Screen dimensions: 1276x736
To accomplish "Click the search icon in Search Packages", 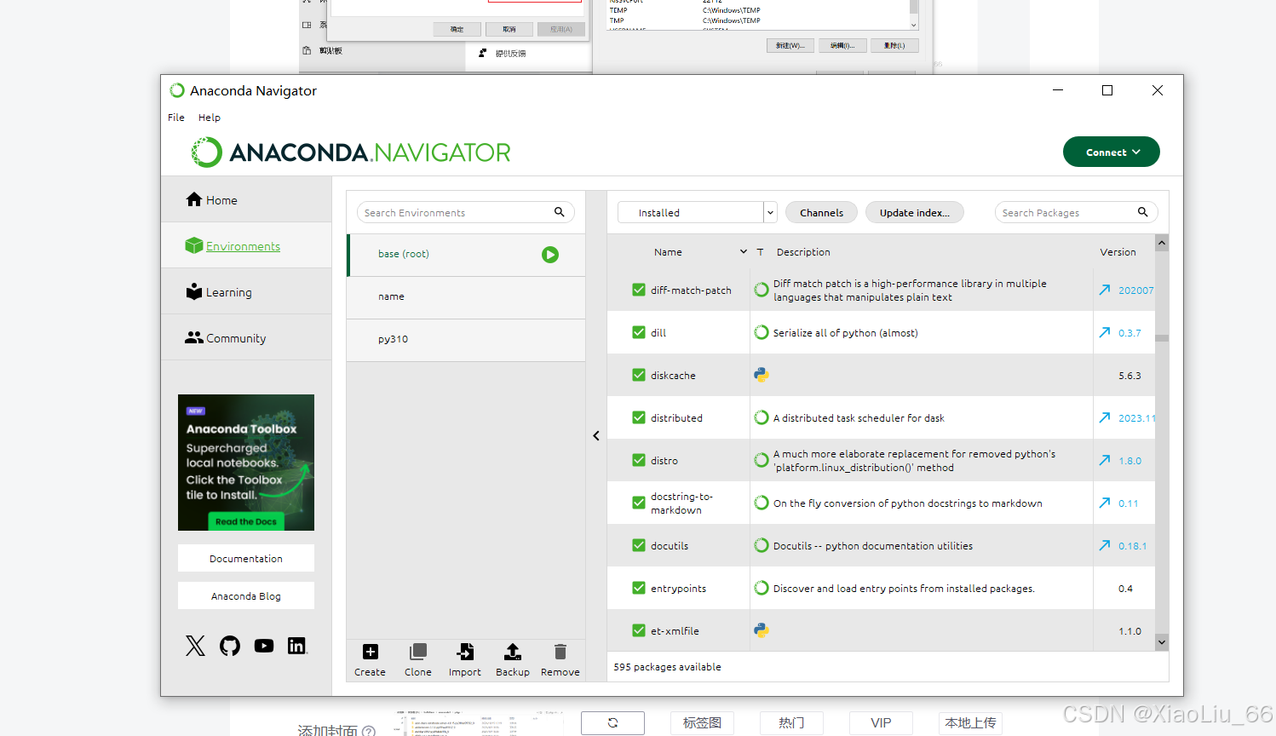I will (x=1143, y=212).
